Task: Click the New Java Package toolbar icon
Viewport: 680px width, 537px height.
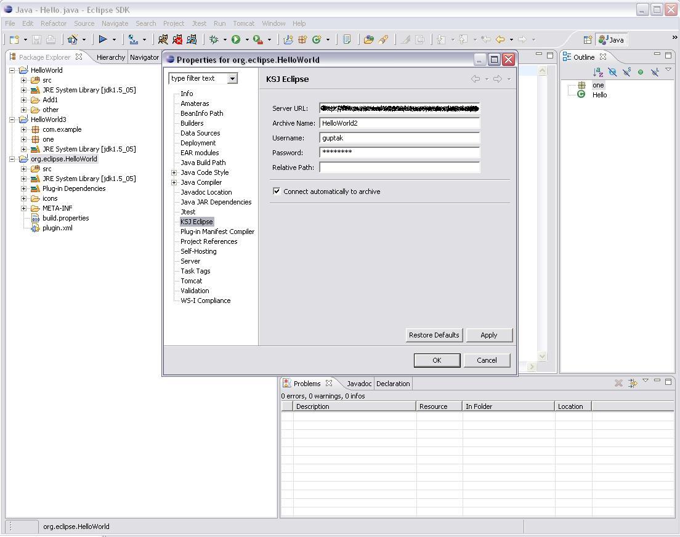Action: click(302, 39)
